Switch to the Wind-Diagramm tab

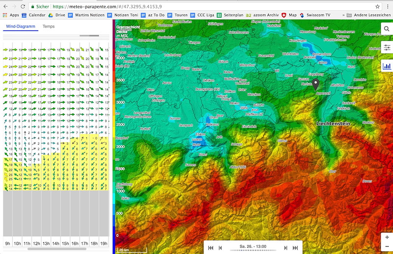coord(21,26)
